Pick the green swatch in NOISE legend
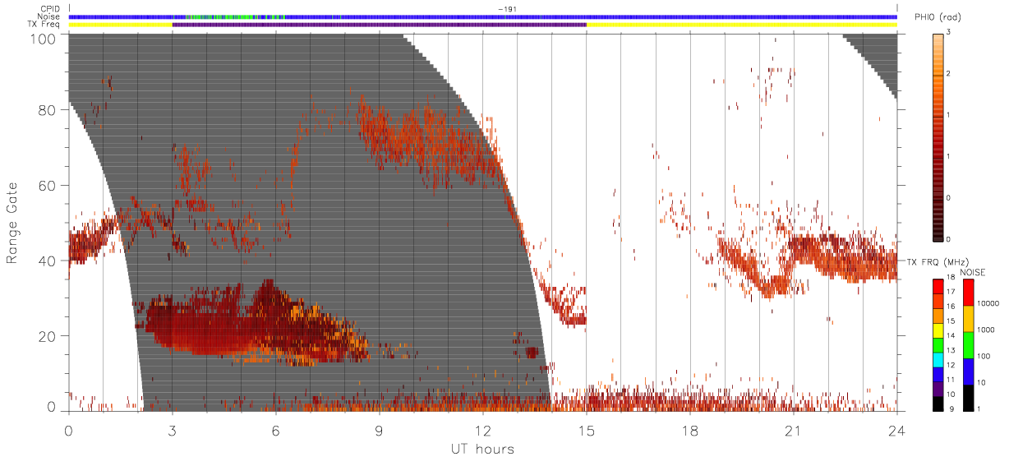1009x466 pixels. (969, 345)
